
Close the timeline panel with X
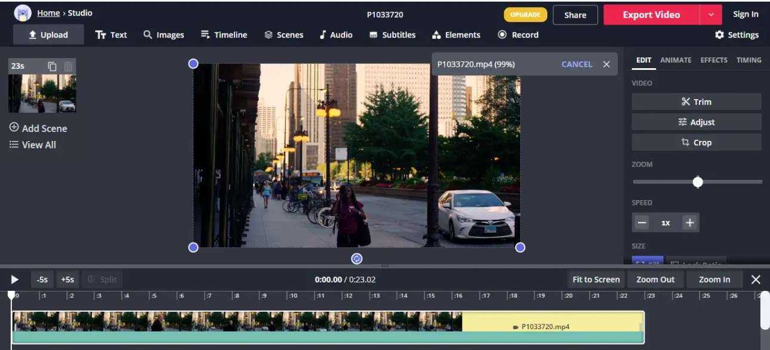pos(756,280)
